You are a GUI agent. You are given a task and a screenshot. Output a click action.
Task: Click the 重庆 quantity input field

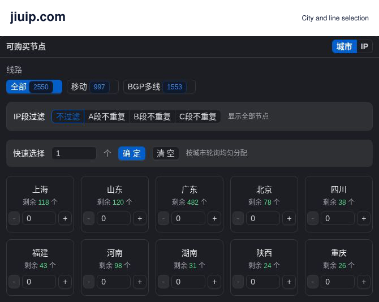point(338,282)
